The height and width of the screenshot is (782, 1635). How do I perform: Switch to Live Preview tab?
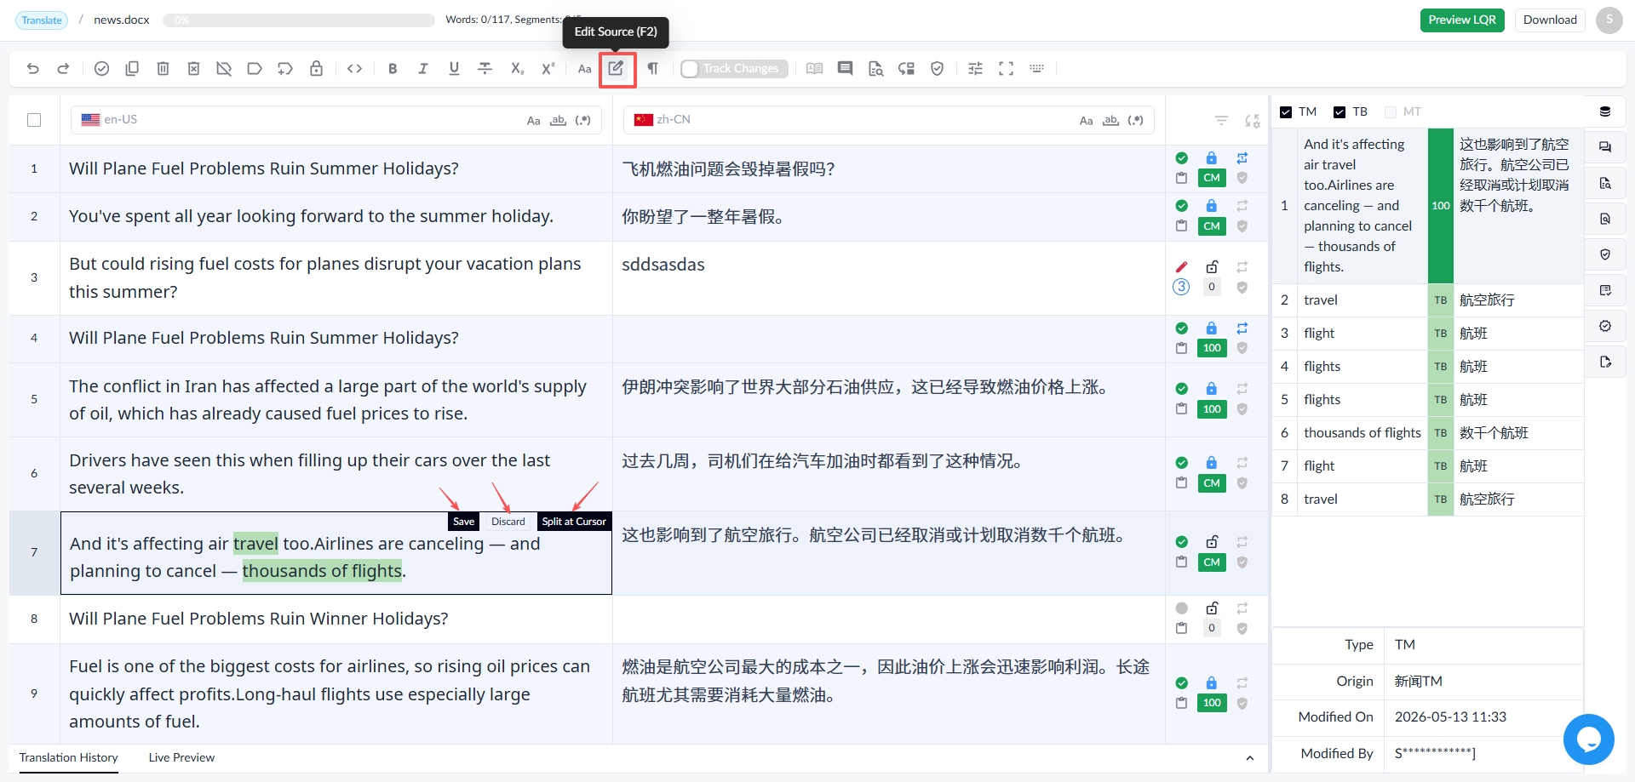tap(181, 757)
